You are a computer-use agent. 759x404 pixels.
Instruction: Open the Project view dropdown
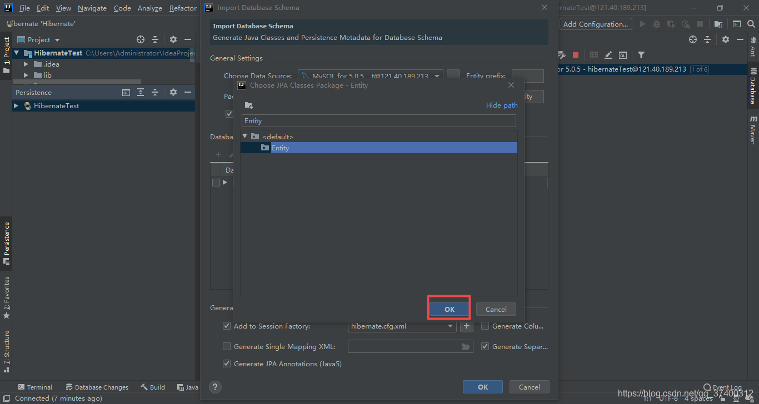(x=57, y=40)
